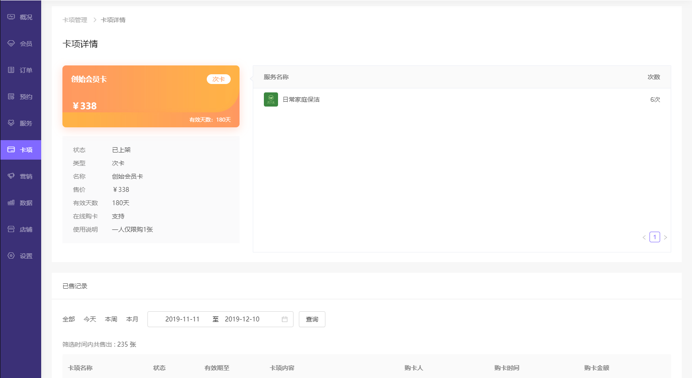Open the 概况 overview icon in sidebar
Viewport: 692px width, 378px height.
click(11, 17)
